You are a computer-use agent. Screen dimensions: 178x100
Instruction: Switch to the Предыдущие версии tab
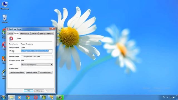pos(46,34)
